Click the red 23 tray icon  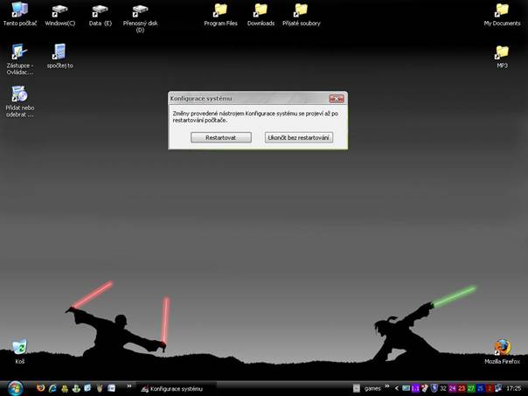click(x=462, y=388)
